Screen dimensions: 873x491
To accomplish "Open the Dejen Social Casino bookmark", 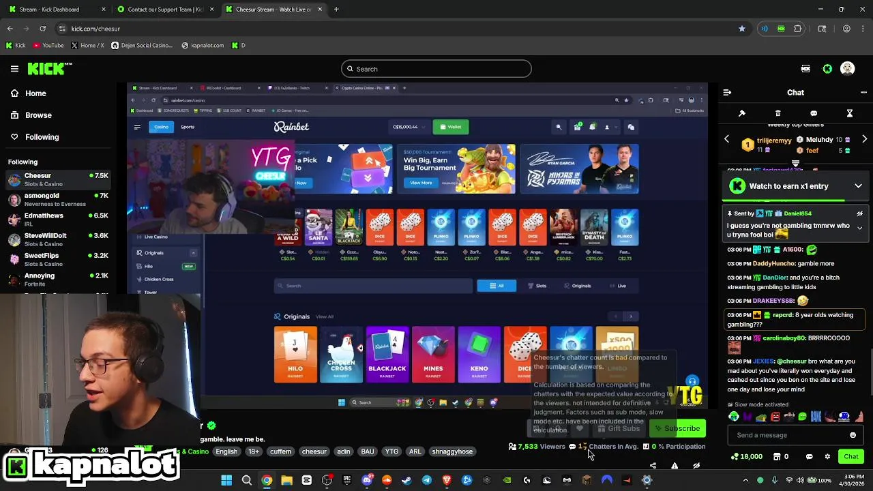I will coord(142,46).
